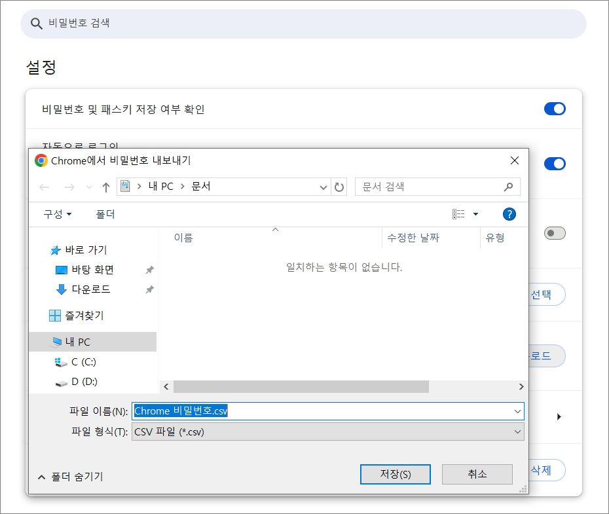Select 내 PC in navigation pane
This screenshot has height=514, width=609.
pos(93,342)
